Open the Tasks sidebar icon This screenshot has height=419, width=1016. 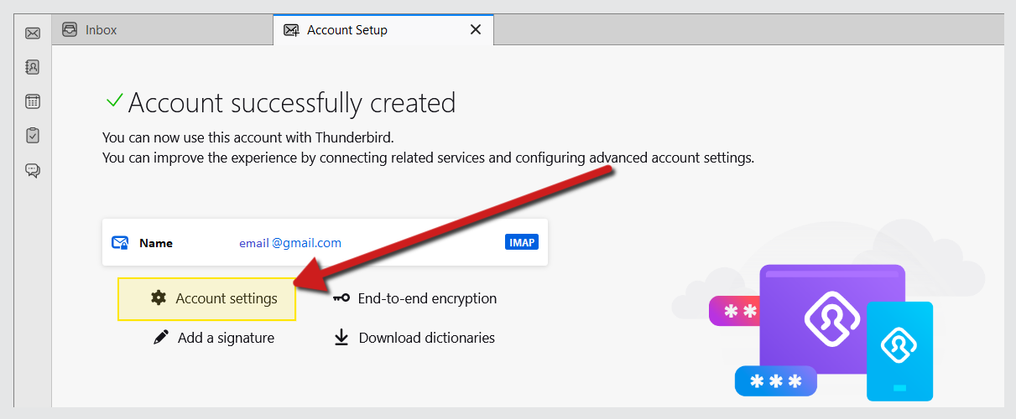point(33,135)
